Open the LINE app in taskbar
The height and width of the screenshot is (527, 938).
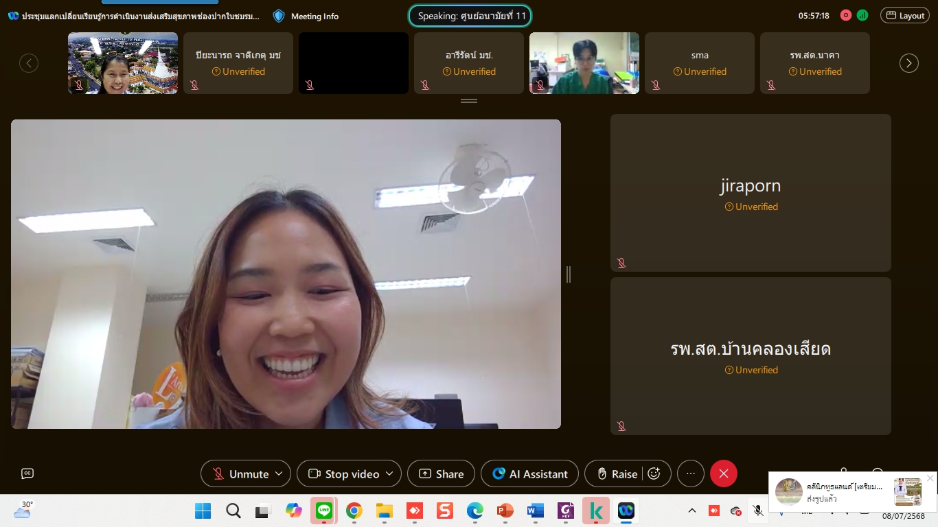coord(323,511)
